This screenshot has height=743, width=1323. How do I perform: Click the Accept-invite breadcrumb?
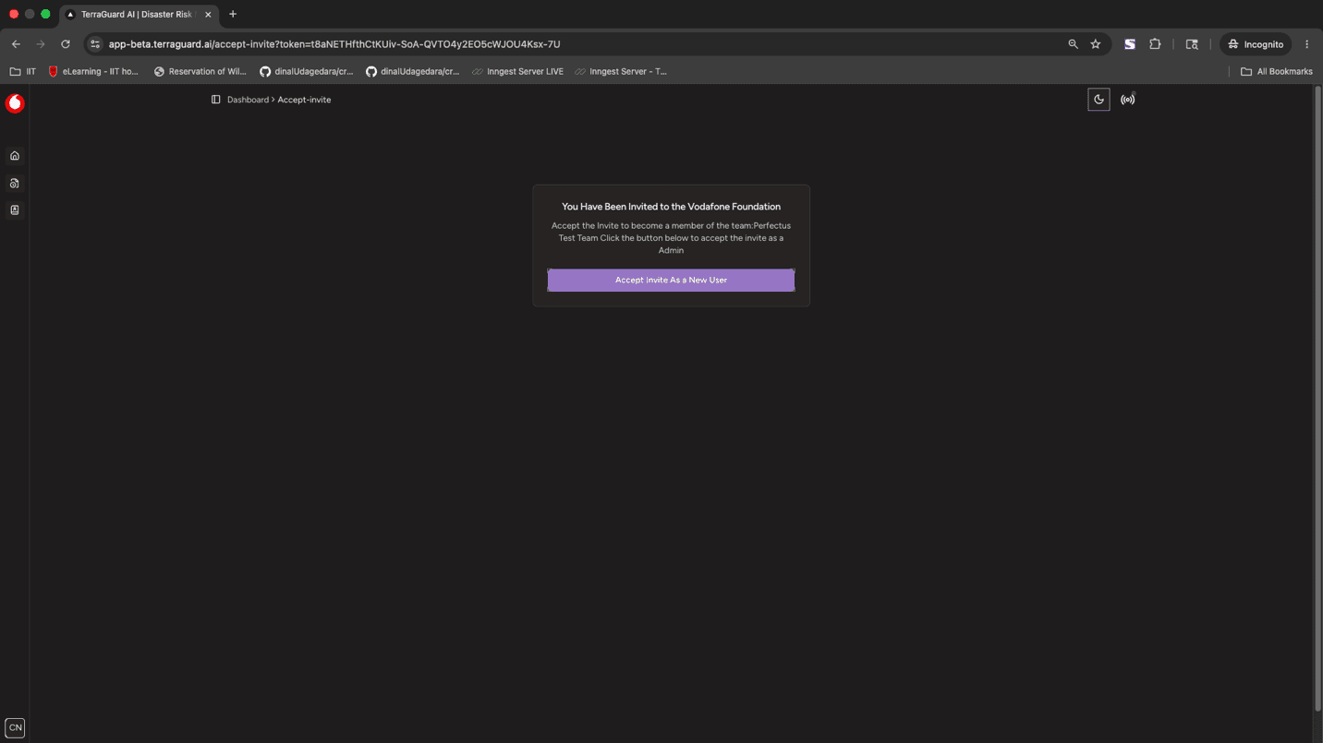(304, 100)
